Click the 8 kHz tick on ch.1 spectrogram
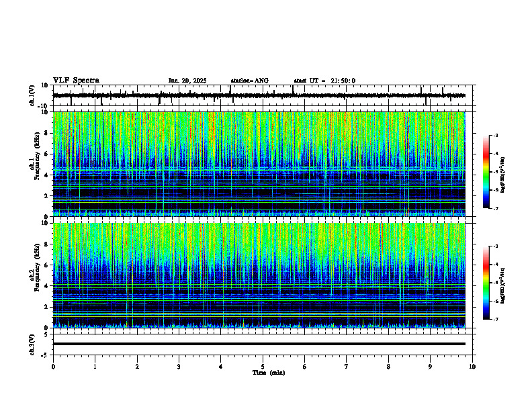 click(x=47, y=133)
